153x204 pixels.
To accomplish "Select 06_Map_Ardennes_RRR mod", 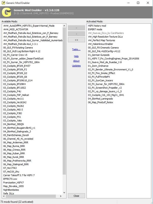I will tap(16, 142).
